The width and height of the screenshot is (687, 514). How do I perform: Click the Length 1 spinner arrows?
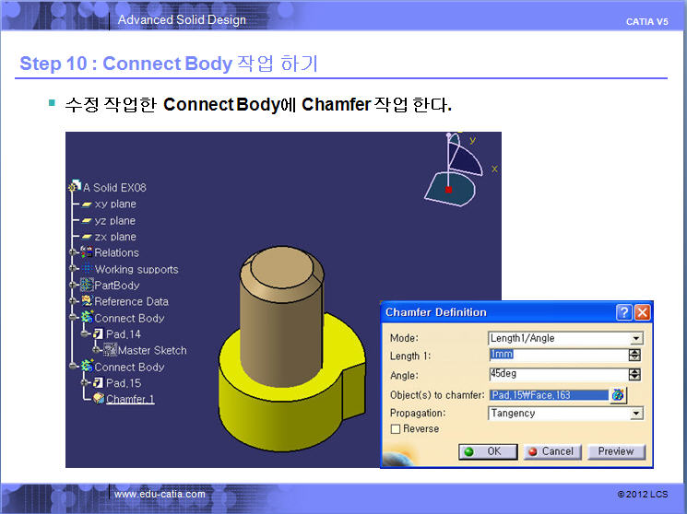click(x=634, y=356)
